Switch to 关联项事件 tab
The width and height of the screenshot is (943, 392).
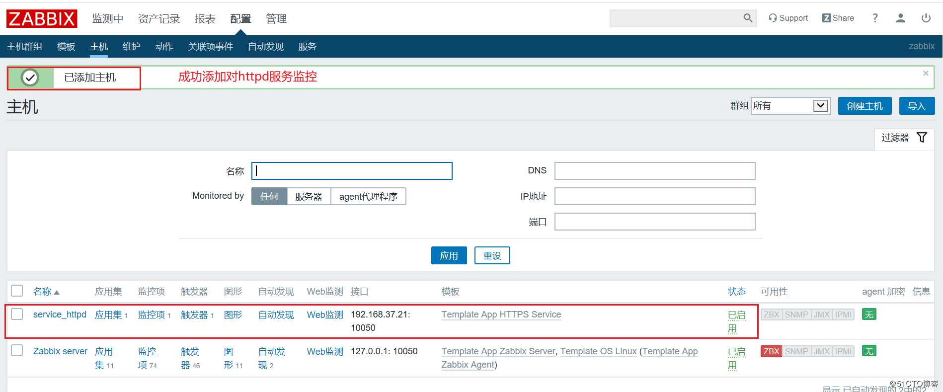[211, 46]
